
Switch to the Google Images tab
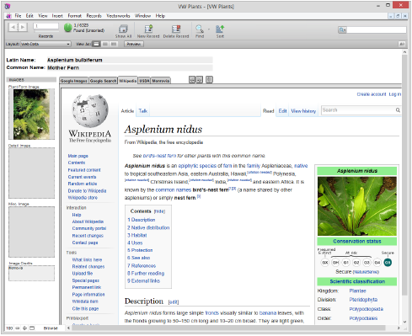74,81
